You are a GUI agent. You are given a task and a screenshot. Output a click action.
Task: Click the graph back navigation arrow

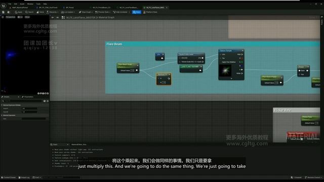[x=53, y=18]
